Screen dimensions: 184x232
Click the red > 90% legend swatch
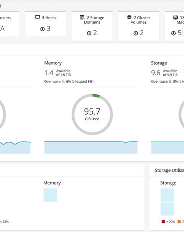coord(163,222)
